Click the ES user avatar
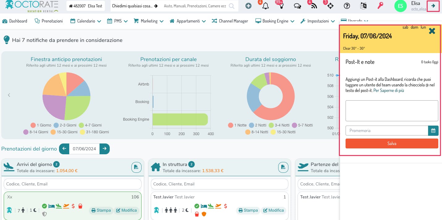Viewport: 442px width, 220px height. point(400,6)
